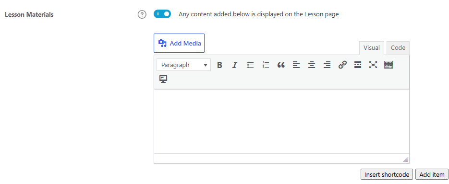The width and height of the screenshot is (449, 184).
Task: Insert a numbered list
Action: click(266, 65)
